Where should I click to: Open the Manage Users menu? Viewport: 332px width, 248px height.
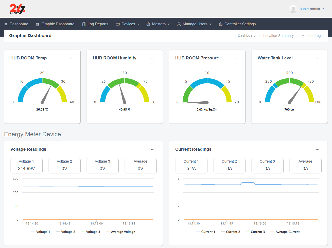(x=194, y=24)
